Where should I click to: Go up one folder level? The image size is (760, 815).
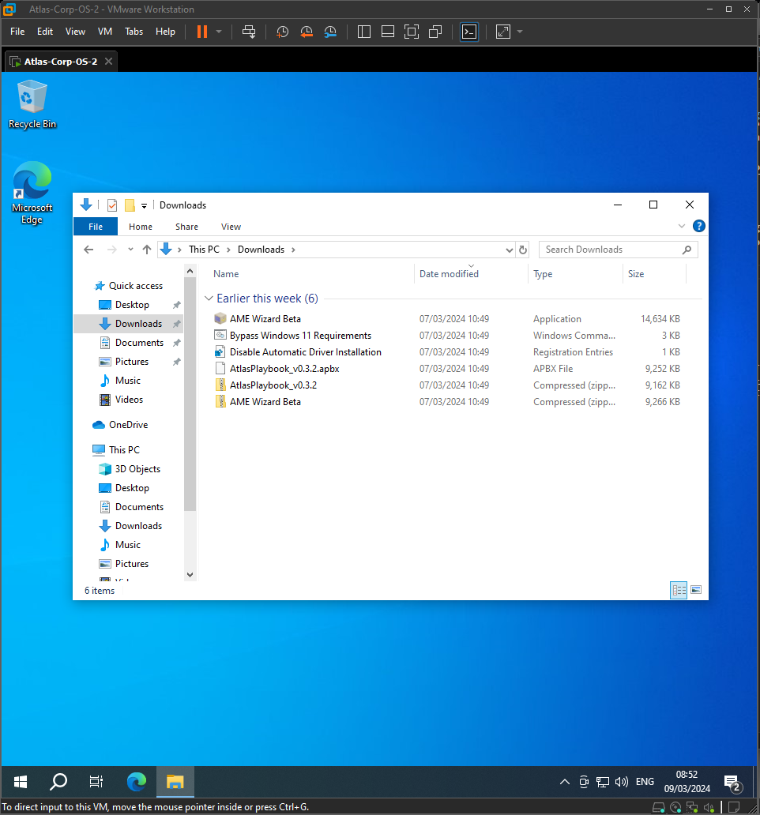pos(147,250)
